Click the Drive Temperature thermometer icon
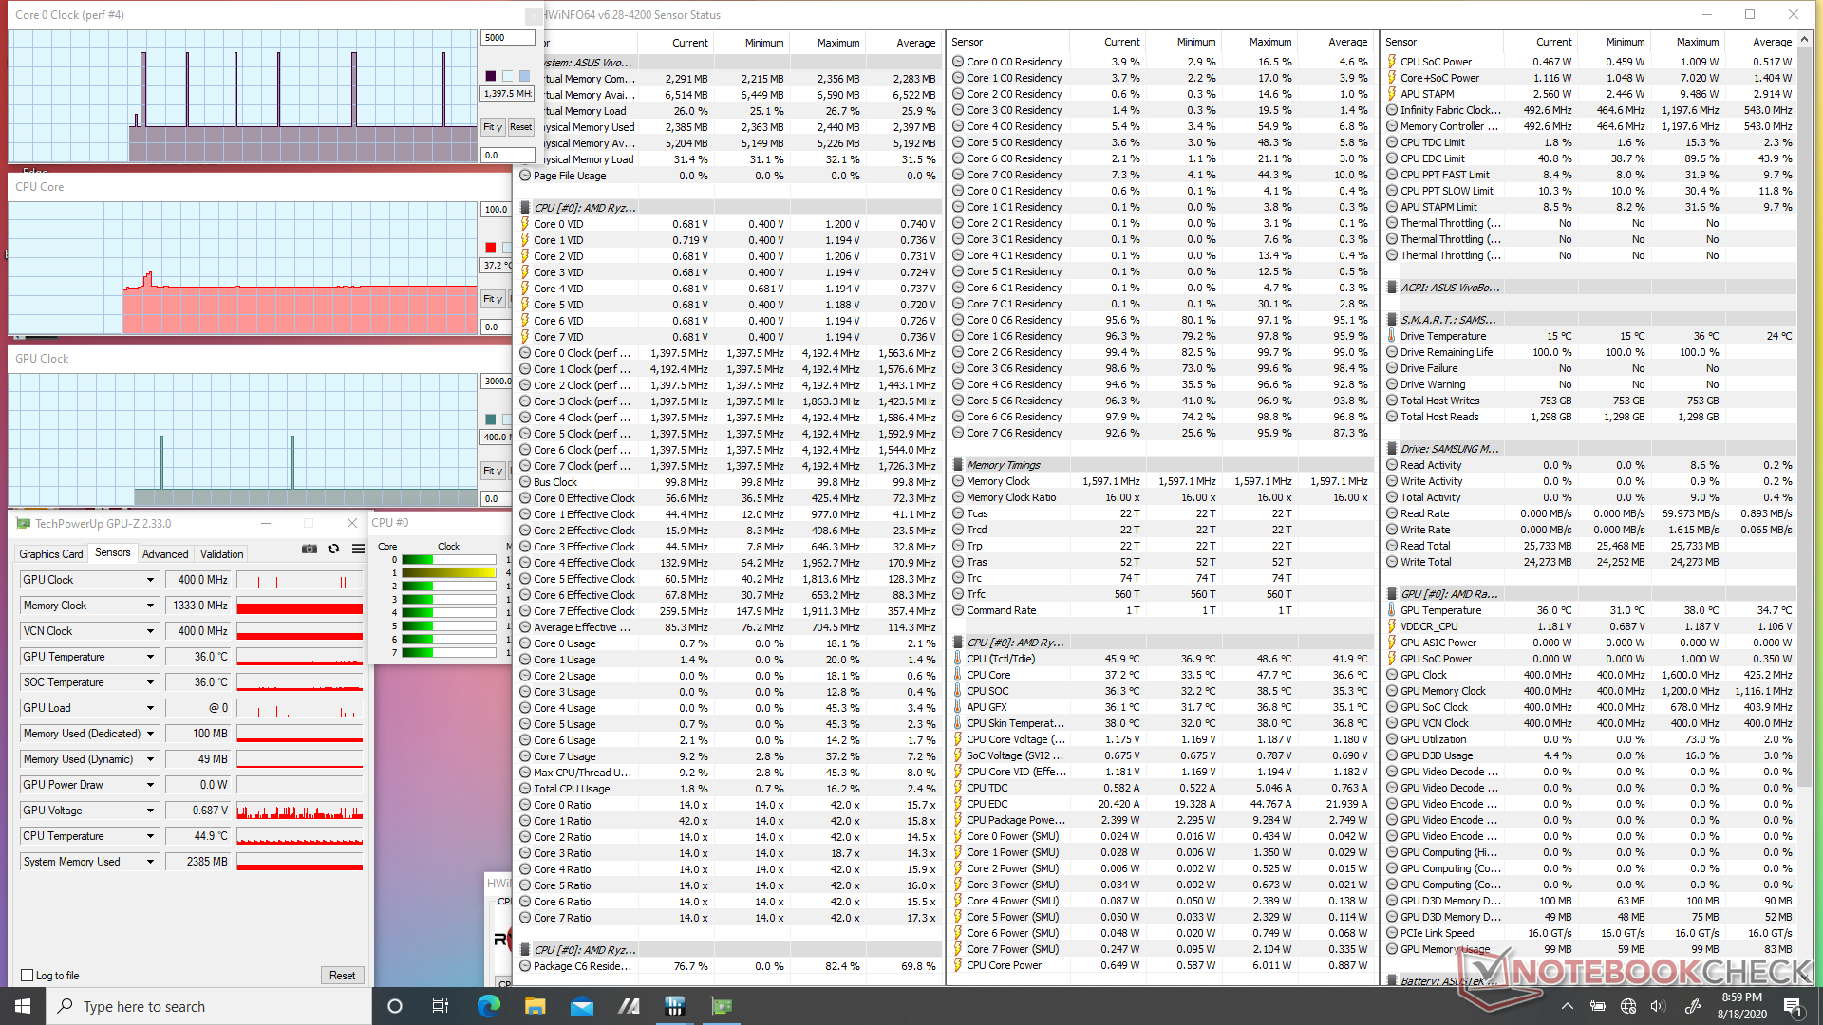Screen dimensions: 1823x1025 [1392, 336]
